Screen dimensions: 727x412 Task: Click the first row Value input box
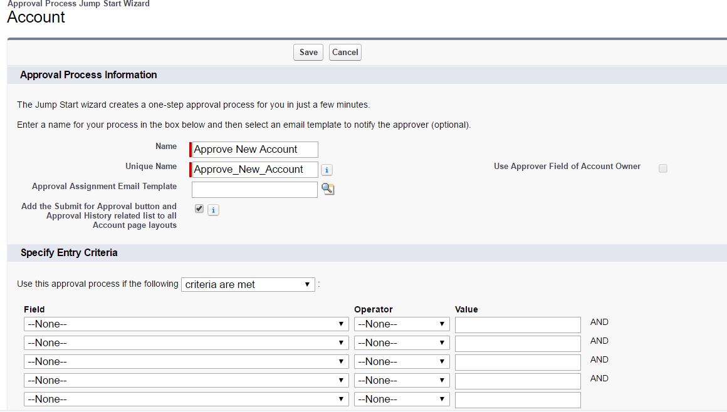coord(518,324)
